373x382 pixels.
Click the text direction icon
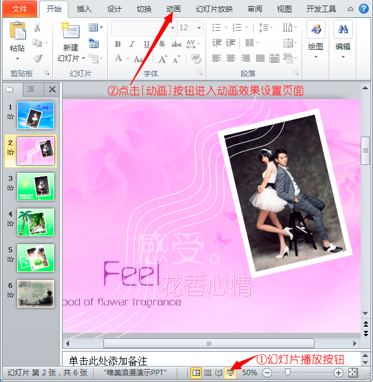[287, 27]
